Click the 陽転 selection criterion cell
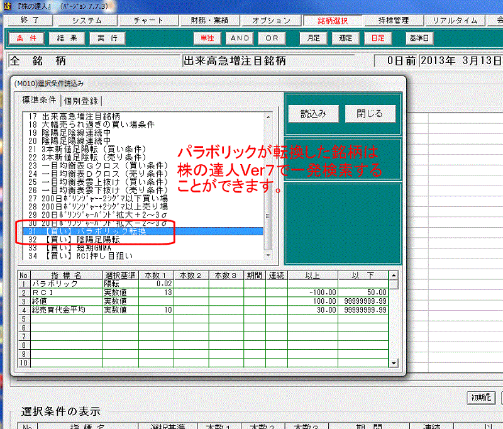This screenshot has height=429, width=503. (121, 284)
